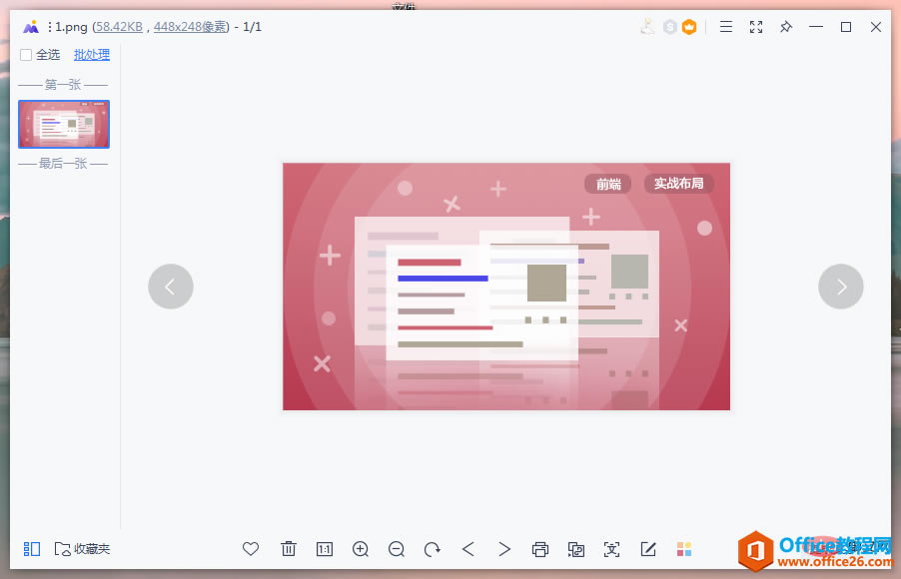Click the file size 58.42KB link
The image size is (901, 579).
119,27
